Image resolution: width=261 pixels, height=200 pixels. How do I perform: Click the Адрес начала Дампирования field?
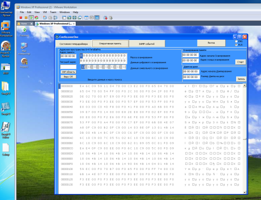click(x=191, y=71)
